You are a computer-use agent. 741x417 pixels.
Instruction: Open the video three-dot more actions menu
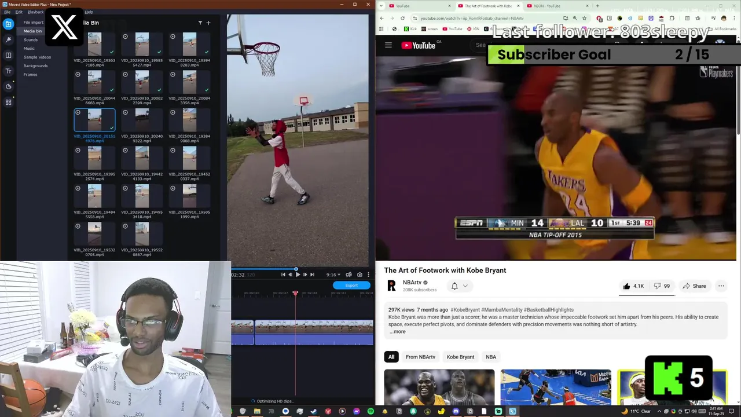721,286
